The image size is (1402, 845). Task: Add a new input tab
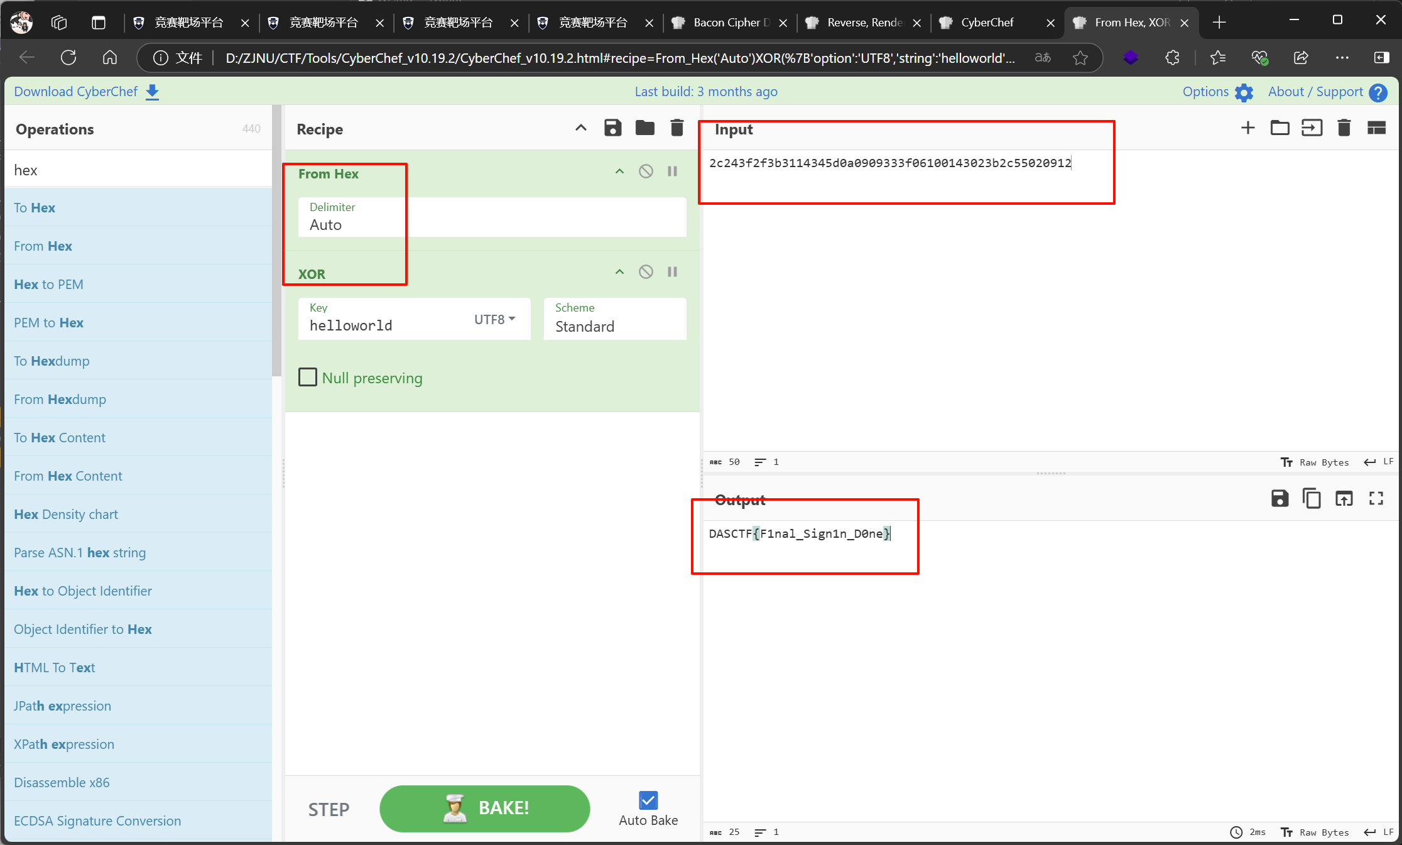[x=1248, y=128]
